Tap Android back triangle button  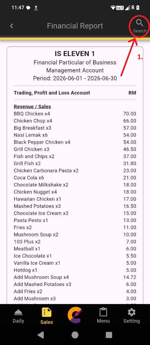(x=40, y=335)
